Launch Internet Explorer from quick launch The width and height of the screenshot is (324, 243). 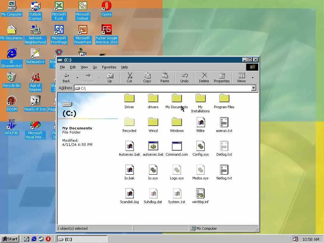tap(34, 239)
